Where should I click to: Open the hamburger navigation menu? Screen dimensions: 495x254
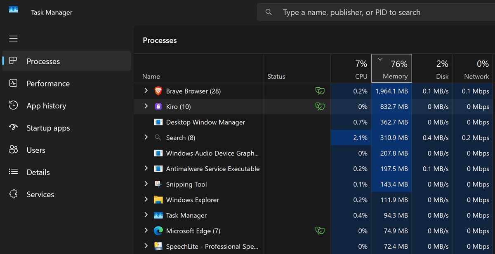pos(13,39)
